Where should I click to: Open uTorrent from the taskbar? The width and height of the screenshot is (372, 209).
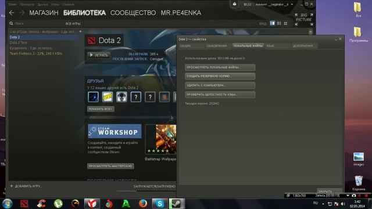tap(58, 204)
